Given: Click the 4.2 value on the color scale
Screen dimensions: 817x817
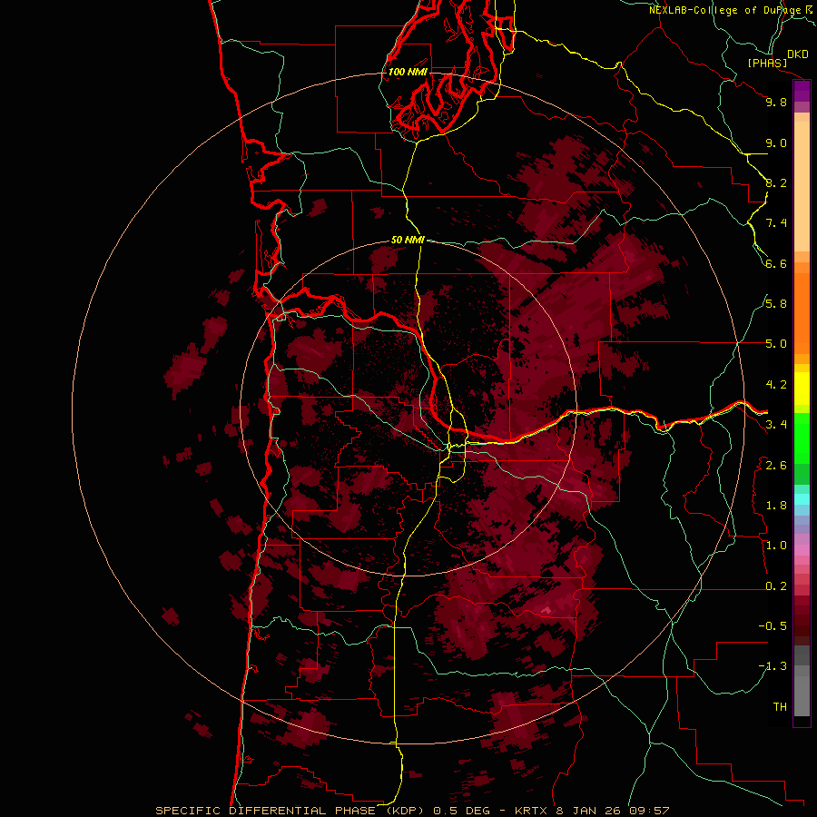Looking at the screenshot, I should [776, 385].
